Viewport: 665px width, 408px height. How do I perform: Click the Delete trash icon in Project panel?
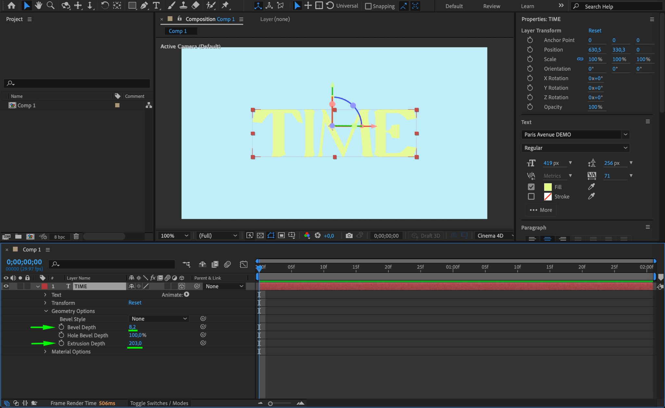(76, 236)
